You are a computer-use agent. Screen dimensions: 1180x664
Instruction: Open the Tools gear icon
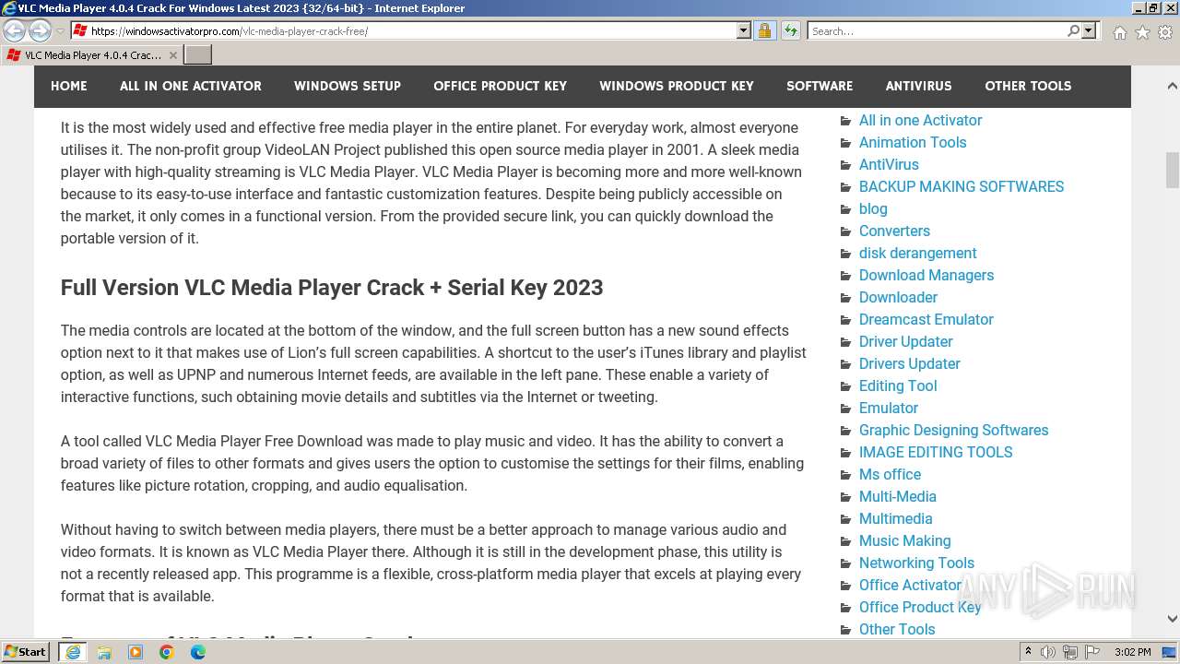coord(1165,32)
